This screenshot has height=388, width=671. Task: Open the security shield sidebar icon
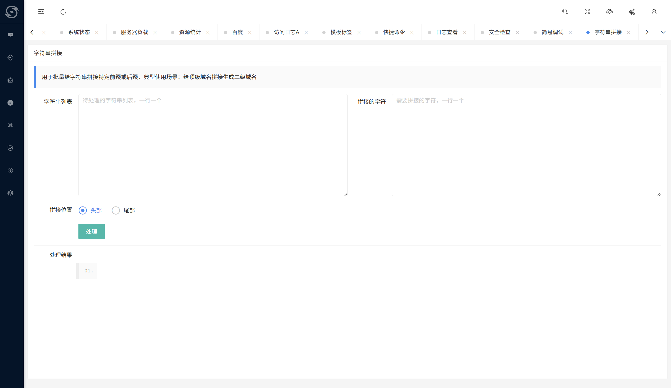tap(10, 148)
